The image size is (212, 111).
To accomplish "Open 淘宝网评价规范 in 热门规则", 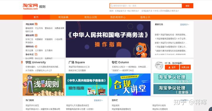I will click(32, 105).
